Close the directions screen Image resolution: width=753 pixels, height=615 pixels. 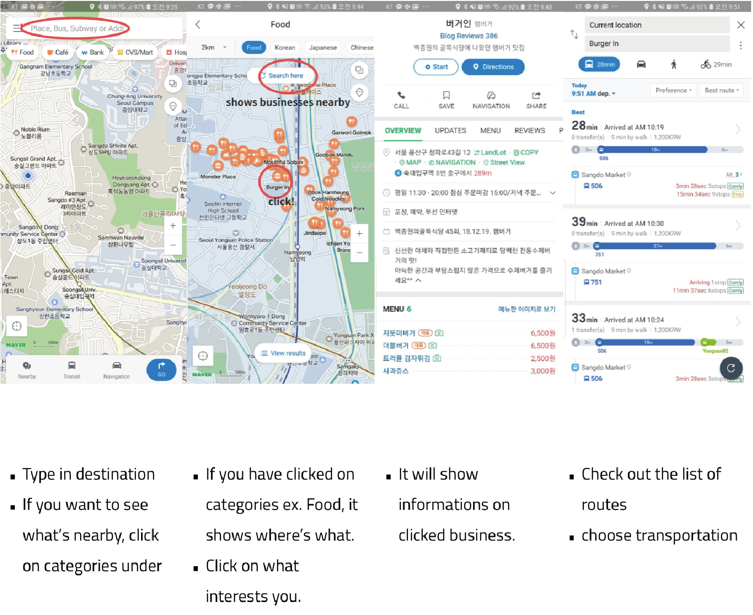pos(741,25)
